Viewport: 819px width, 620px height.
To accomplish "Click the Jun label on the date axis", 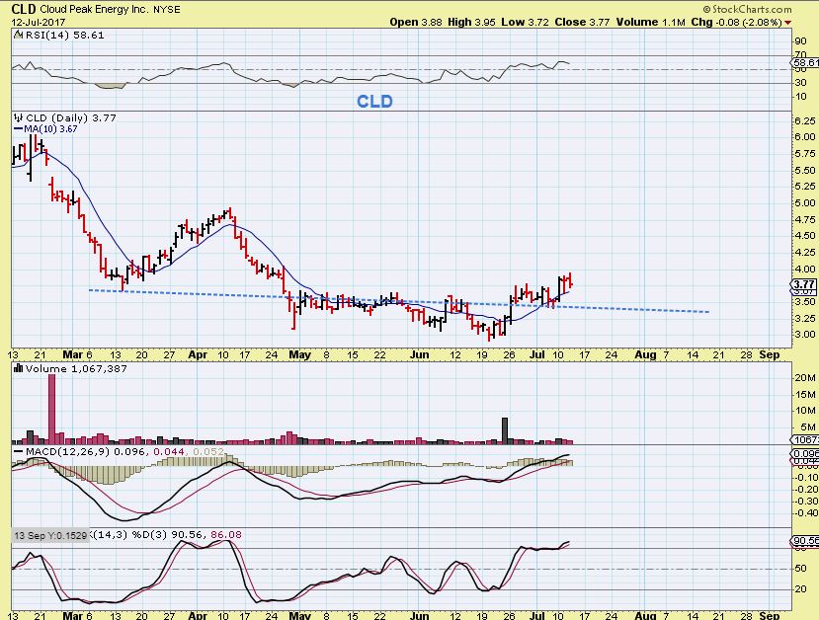I will pyautogui.click(x=419, y=352).
